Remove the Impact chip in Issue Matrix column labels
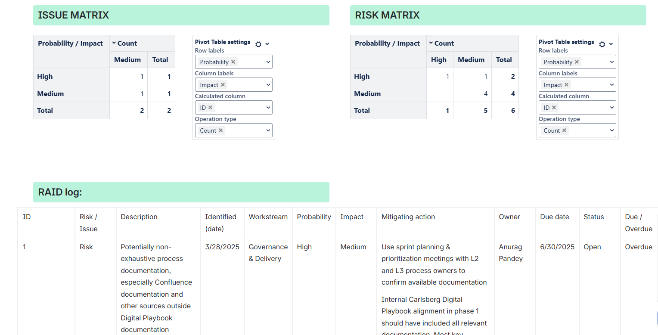The height and width of the screenshot is (335, 658). point(223,84)
